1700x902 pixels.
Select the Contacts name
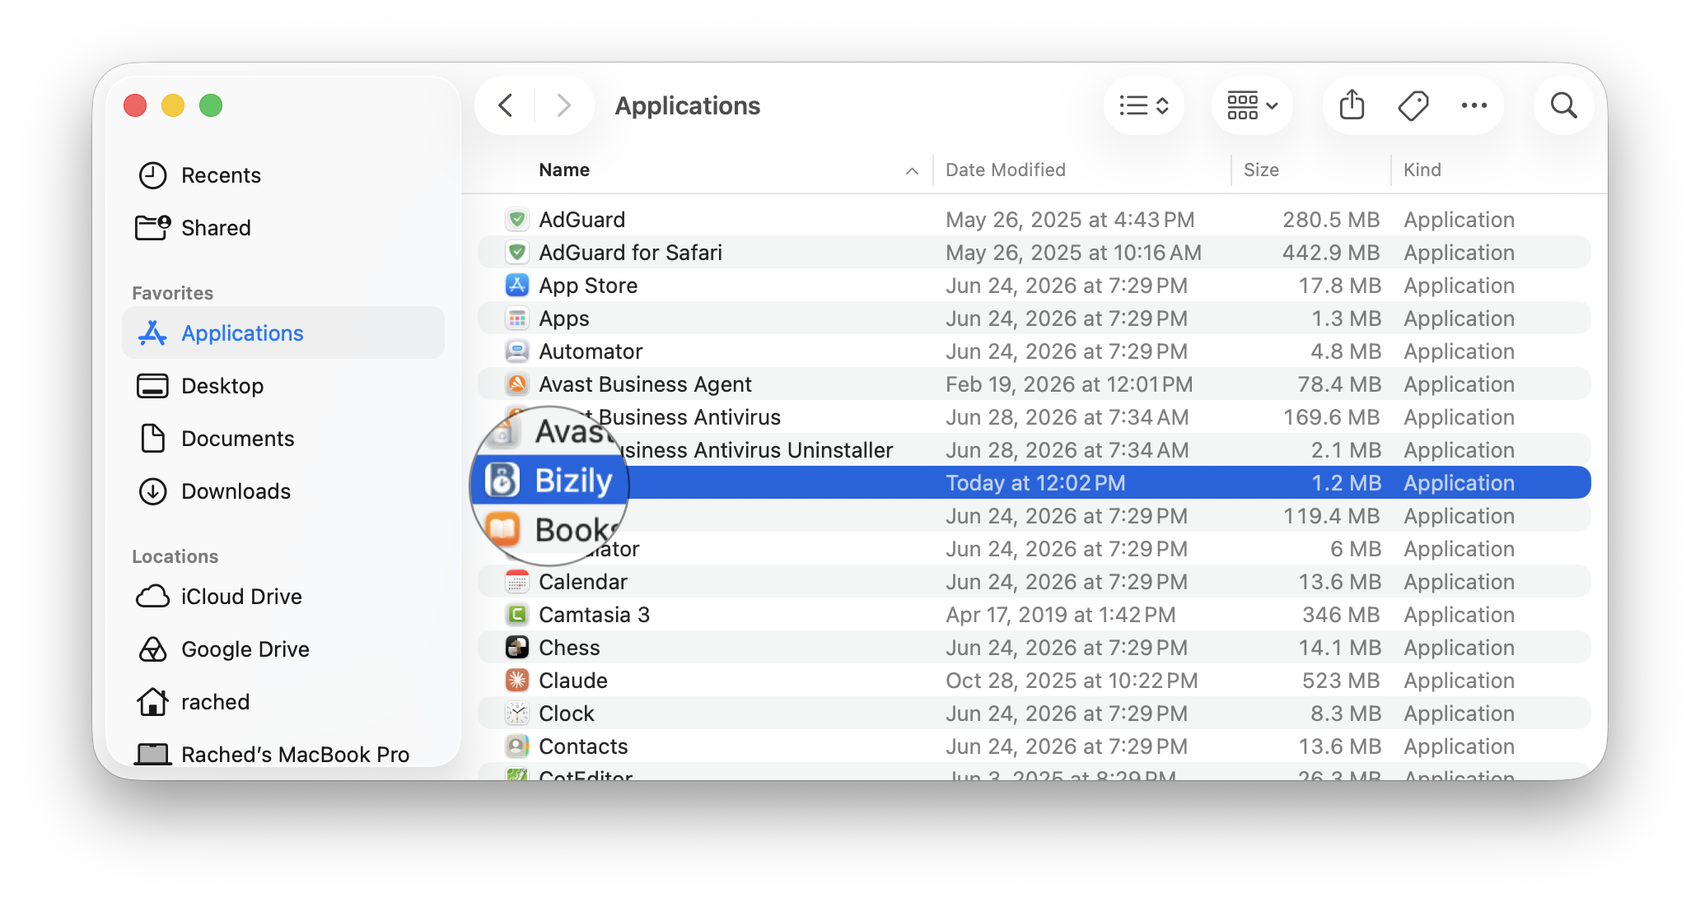pyautogui.click(x=583, y=746)
